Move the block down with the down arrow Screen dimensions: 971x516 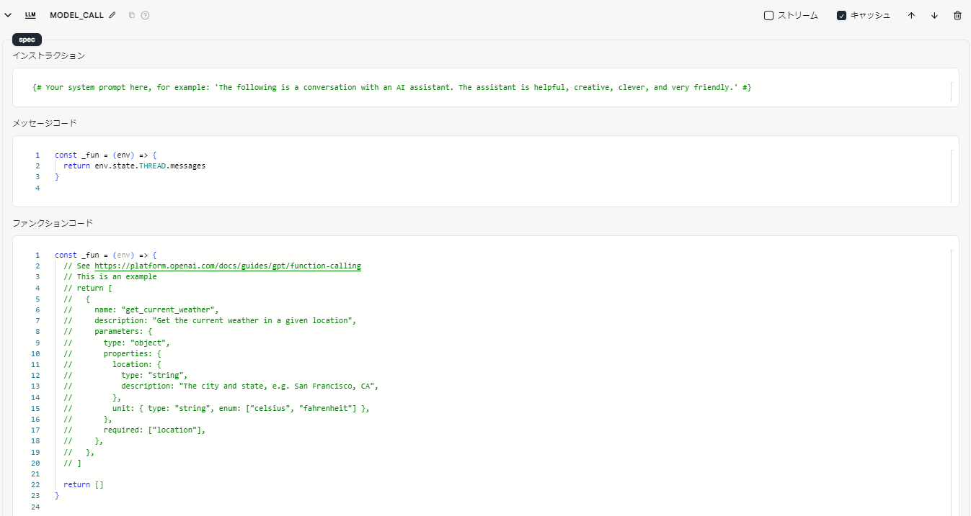pyautogui.click(x=934, y=15)
